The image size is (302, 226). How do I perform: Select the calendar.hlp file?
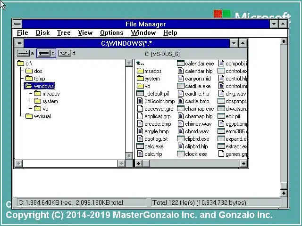point(195,71)
